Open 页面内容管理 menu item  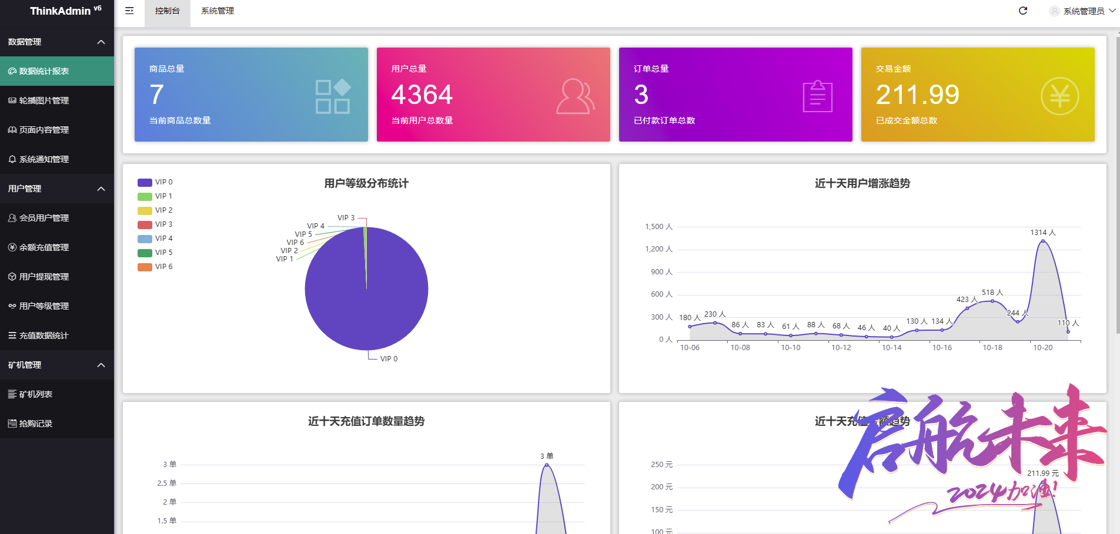coord(57,130)
